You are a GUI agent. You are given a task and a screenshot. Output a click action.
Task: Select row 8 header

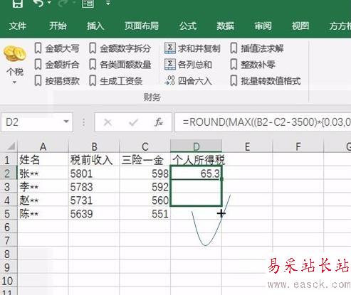(x=9, y=254)
